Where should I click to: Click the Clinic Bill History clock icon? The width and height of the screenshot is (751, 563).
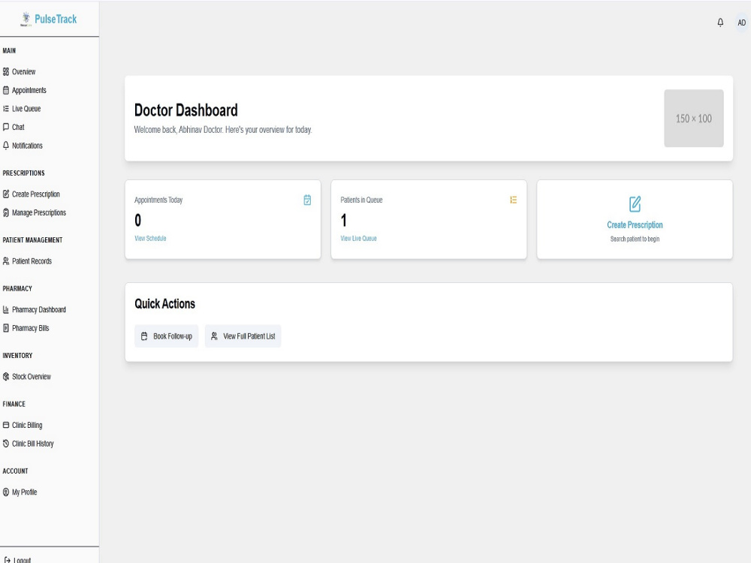[6, 444]
